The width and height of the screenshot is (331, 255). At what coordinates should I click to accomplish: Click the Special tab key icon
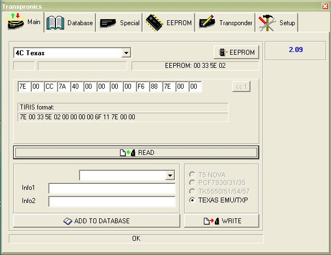pos(108,23)
